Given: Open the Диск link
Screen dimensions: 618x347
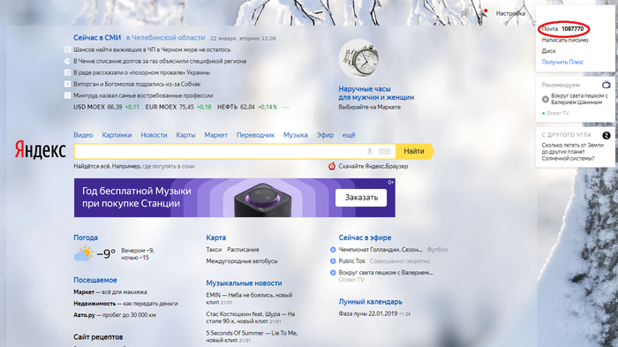Looking at the screenshot, I should click(x=548, y=51).
